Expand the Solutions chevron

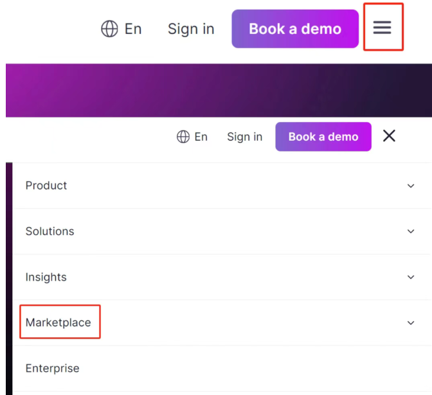pyautogui.click(x=411, y=231)
